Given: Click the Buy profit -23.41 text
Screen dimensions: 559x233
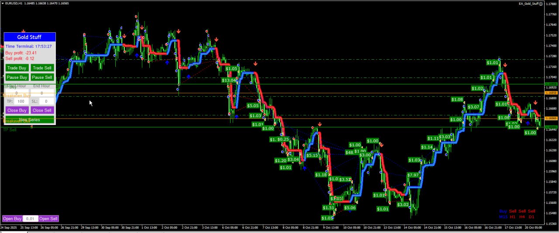Looking at the screenshot, I should (21, 53).
